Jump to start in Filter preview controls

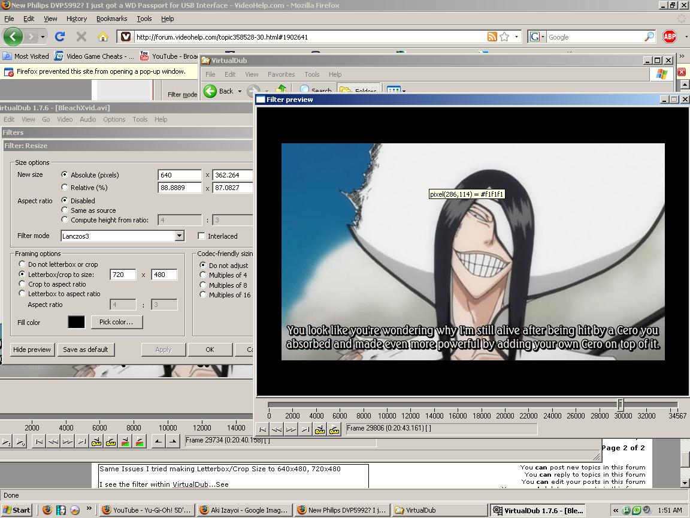pos(262,429)
